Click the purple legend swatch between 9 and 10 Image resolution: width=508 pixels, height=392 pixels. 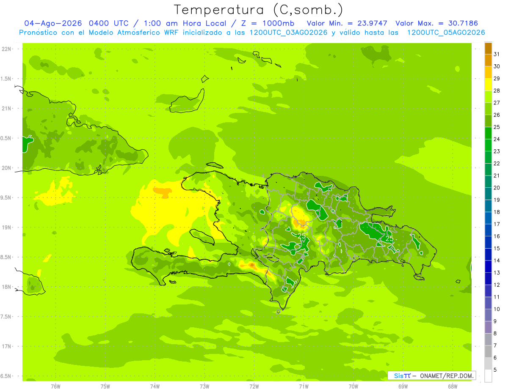coord(488,315)
